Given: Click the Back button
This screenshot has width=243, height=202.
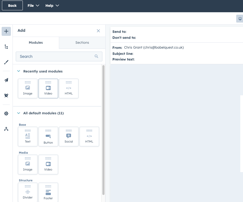Looking at the screenshot, I should (12, 5).
